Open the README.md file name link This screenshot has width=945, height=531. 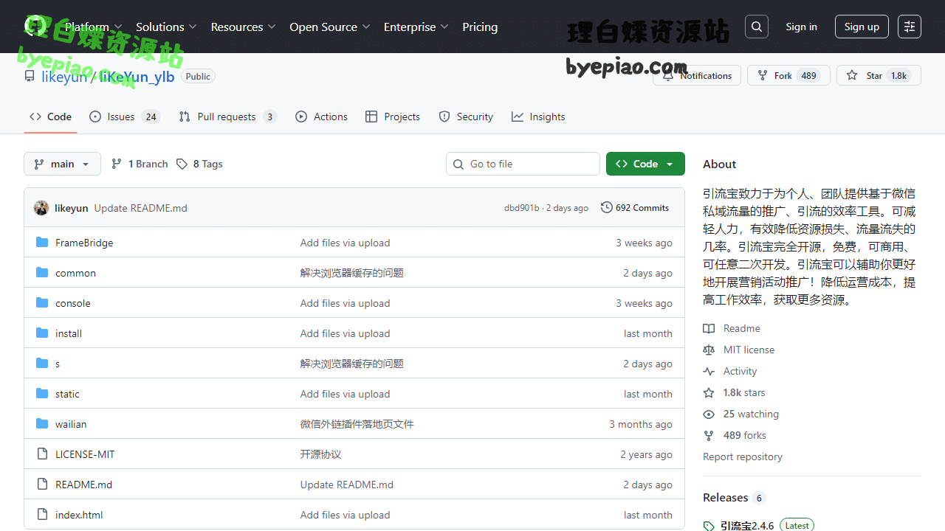[84, 485]
